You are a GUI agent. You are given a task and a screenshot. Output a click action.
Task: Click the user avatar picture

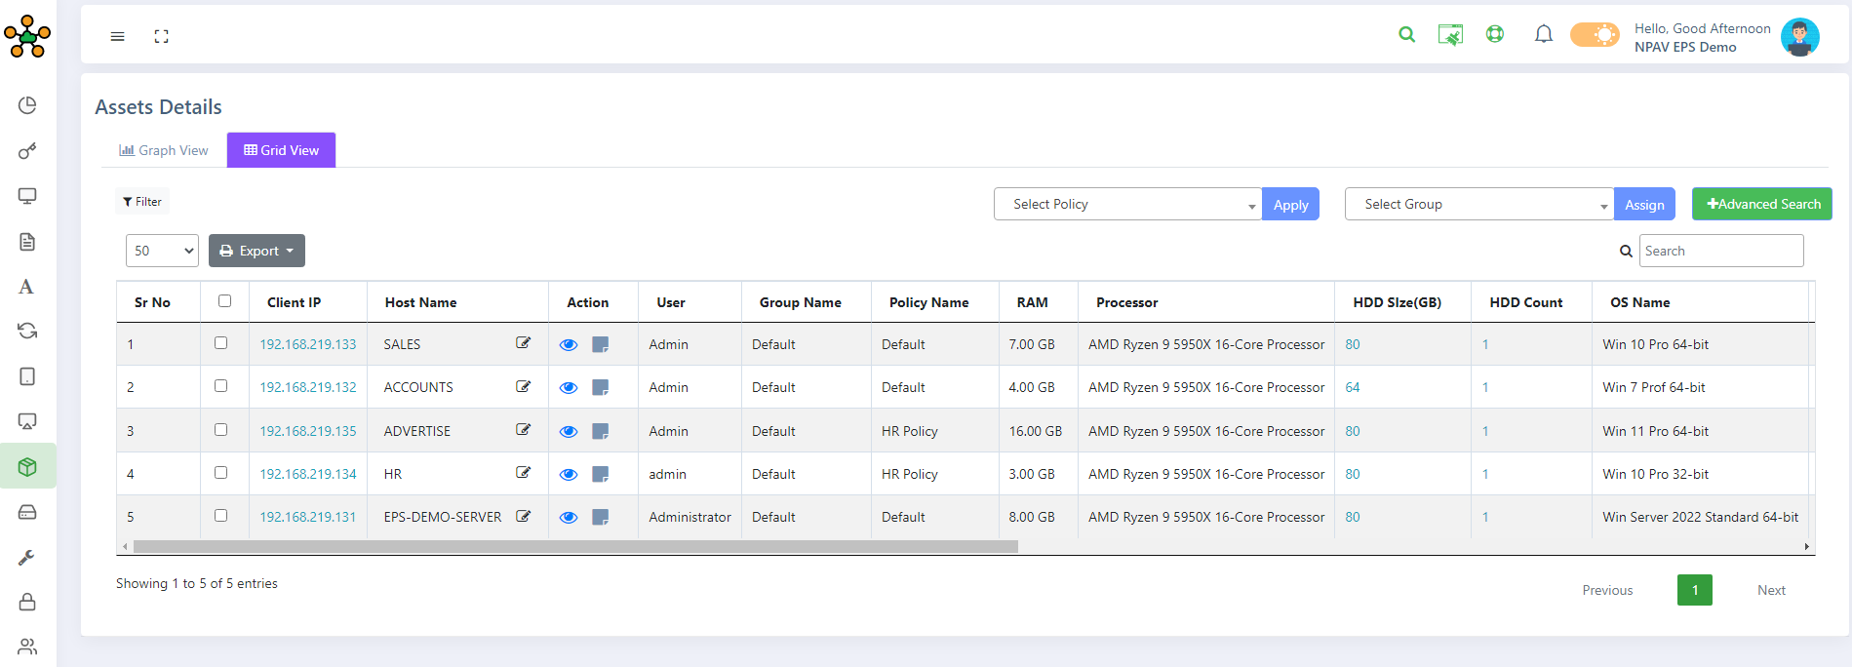1799,37
